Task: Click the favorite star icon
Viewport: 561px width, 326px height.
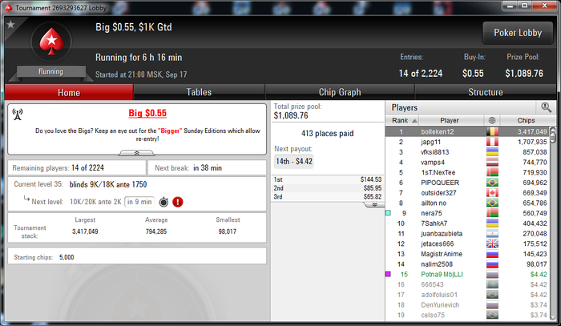Action: click(10, 25)
